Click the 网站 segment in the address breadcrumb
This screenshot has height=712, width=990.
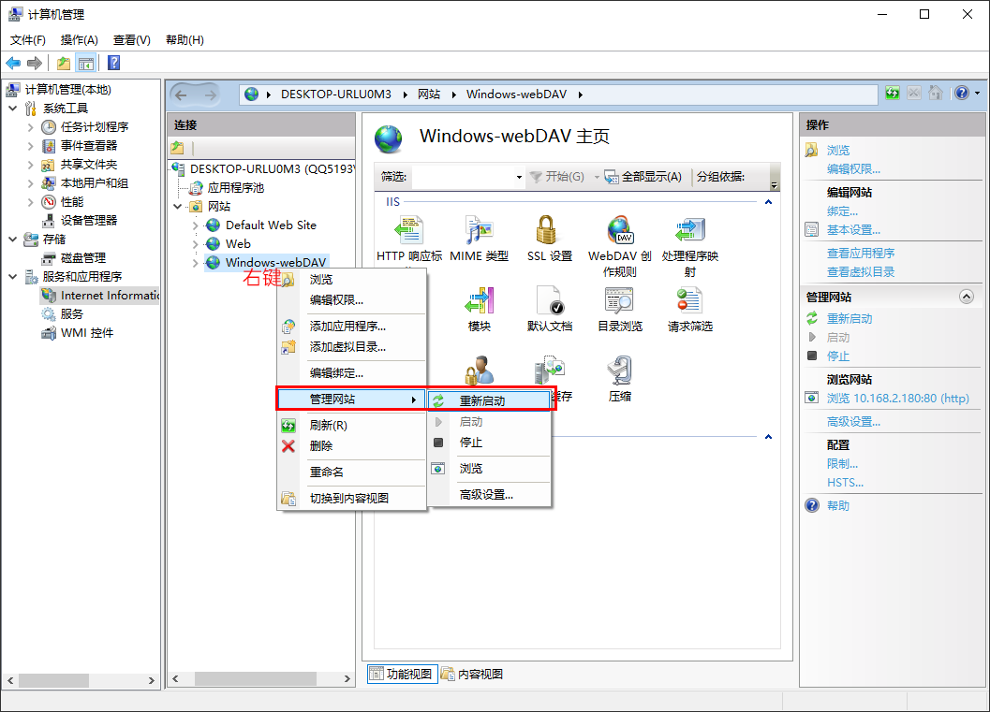click(429, 94)
